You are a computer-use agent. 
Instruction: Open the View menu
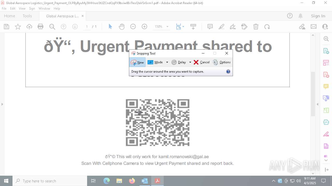pyautogui.click(x=22, y=8)
